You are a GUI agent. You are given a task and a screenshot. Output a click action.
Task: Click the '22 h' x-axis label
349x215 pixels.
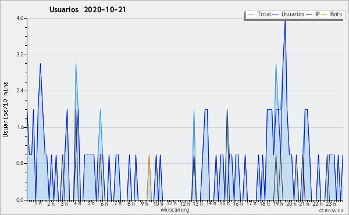[318, 204]
